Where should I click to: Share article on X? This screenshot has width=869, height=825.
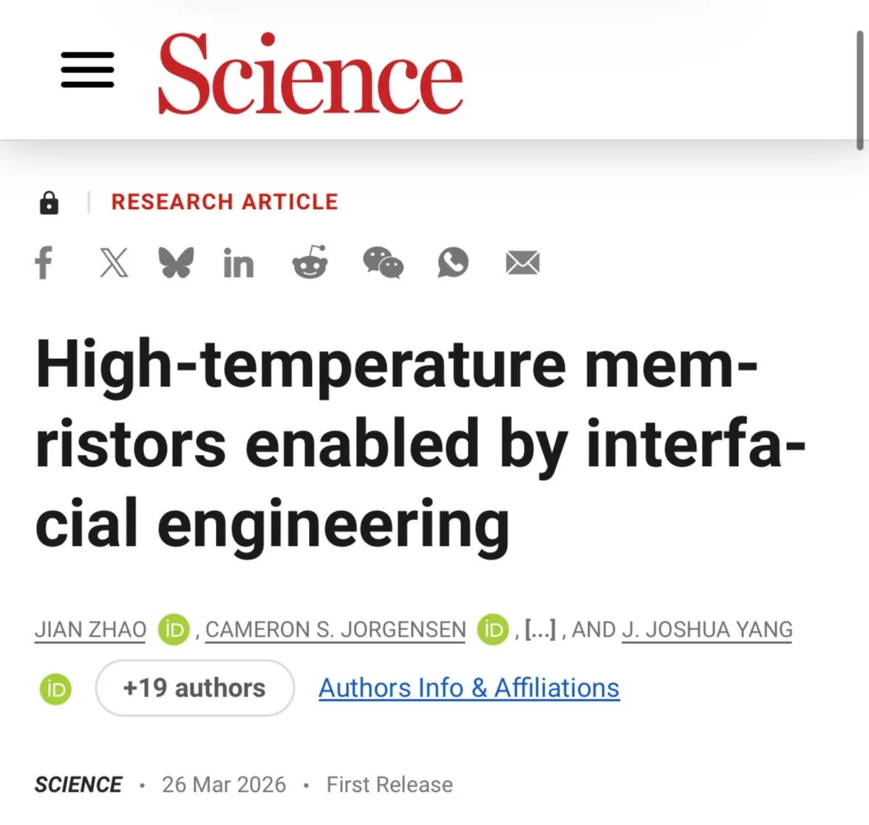coord(114,263)
